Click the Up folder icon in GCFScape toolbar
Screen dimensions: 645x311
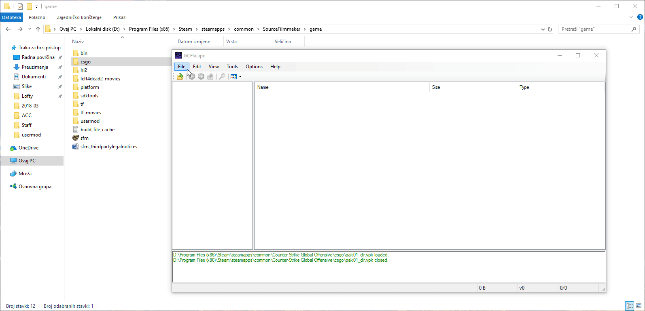210,76
